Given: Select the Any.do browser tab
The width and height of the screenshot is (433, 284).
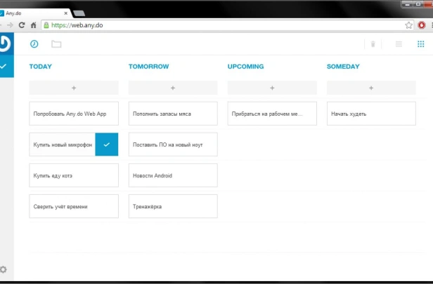Looking at the screenshot, I should click(x=34, y=13).
